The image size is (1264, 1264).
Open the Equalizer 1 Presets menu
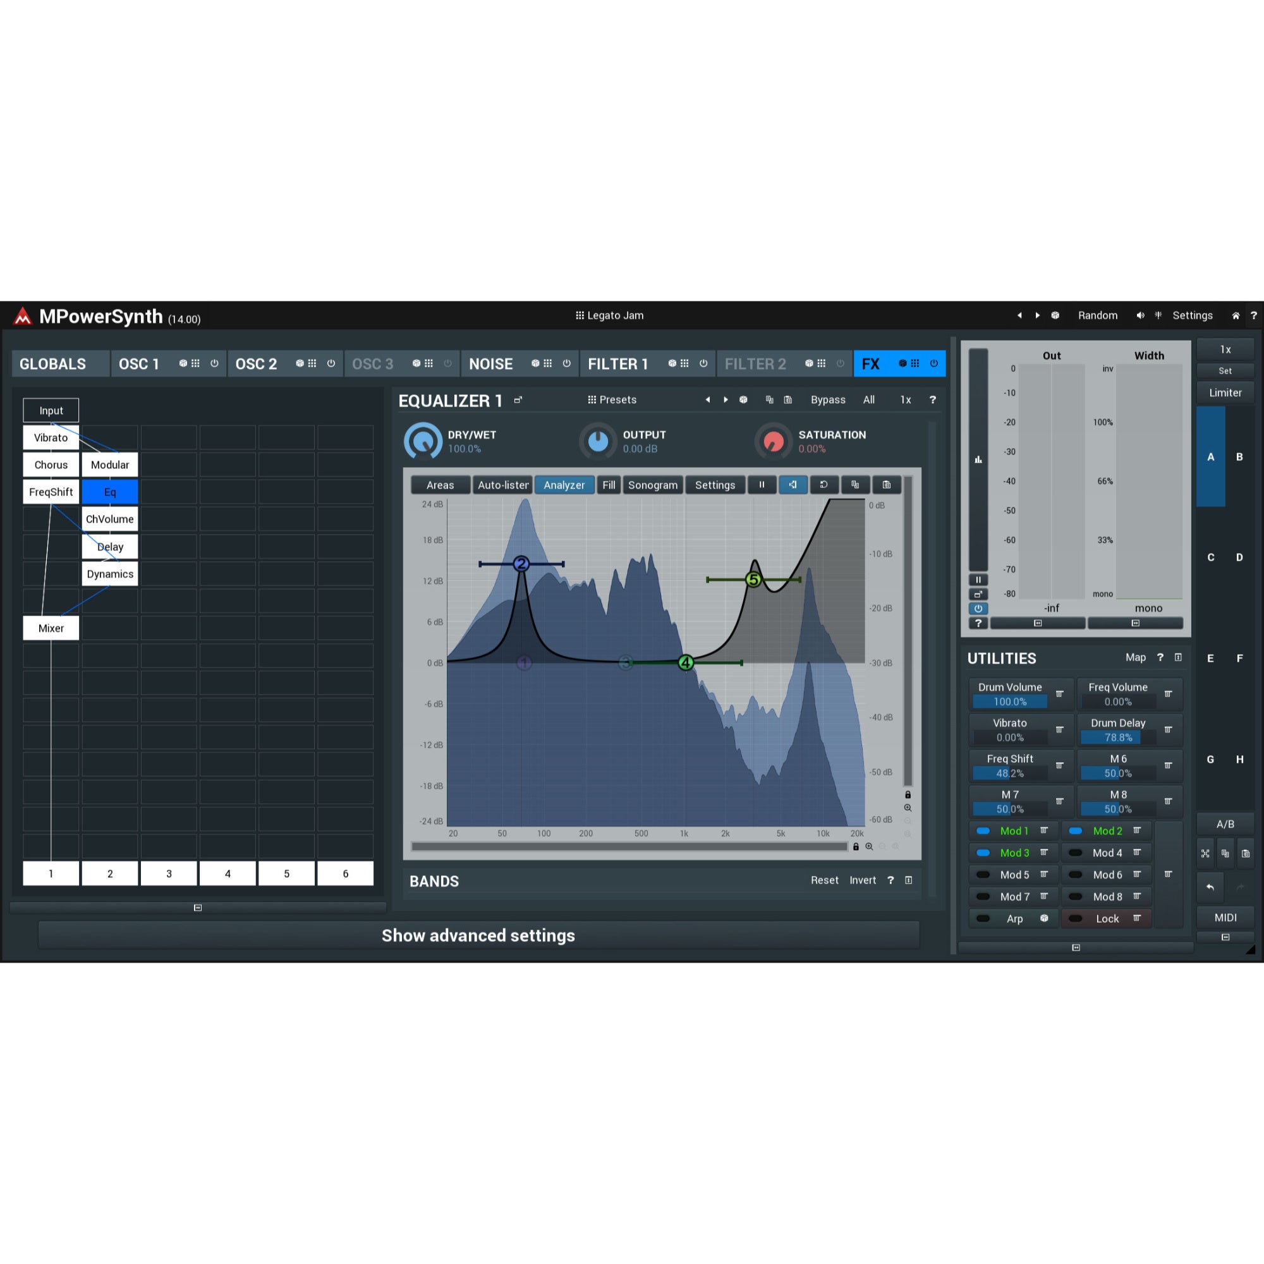pyautogui.click(x=612, y=400)
